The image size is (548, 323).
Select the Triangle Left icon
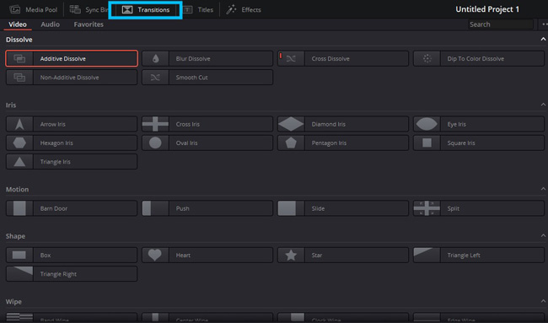pyautogui.click(x=427, y=256)
